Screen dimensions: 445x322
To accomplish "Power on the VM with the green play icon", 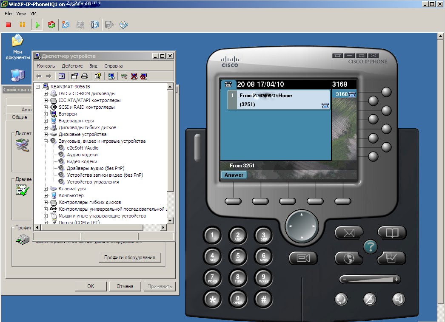I will click(37, 25).
